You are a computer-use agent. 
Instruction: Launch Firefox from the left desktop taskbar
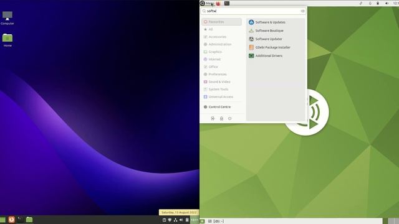[x=11, y=220]
